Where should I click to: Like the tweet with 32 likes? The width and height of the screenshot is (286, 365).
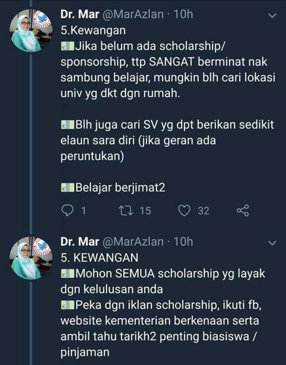pos(184,210)
